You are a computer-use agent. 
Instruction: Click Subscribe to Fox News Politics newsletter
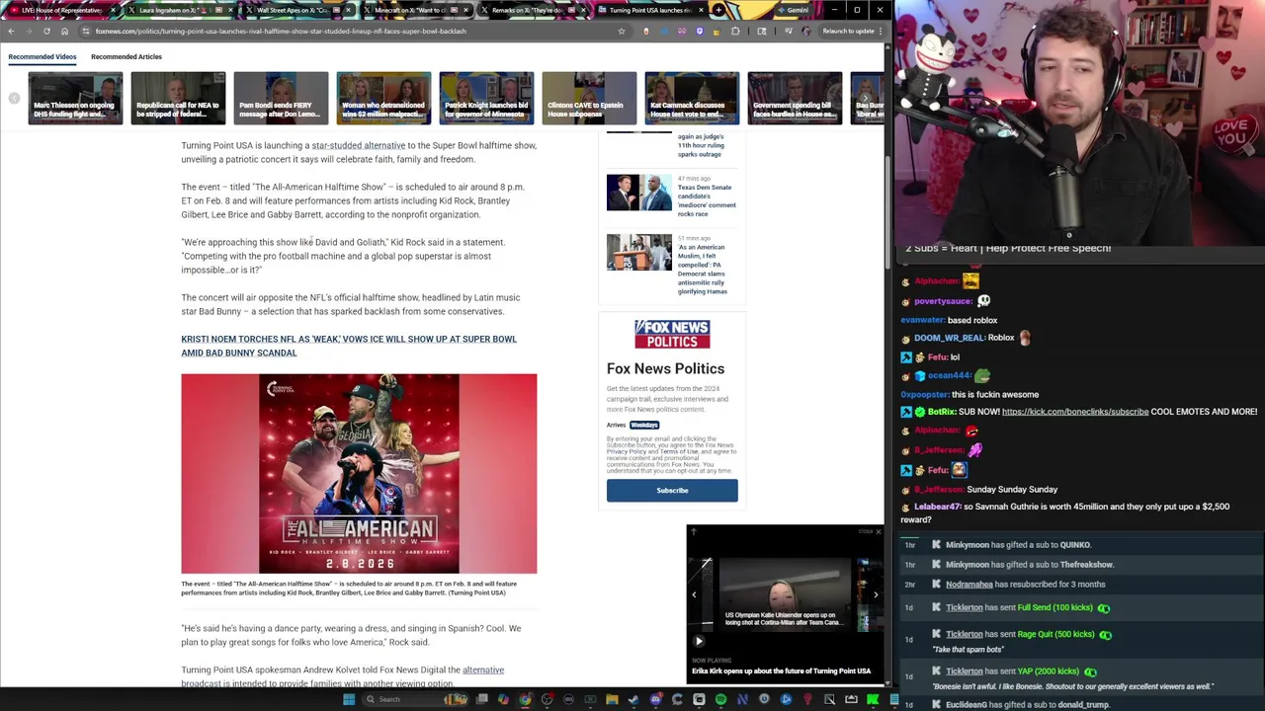672,491
